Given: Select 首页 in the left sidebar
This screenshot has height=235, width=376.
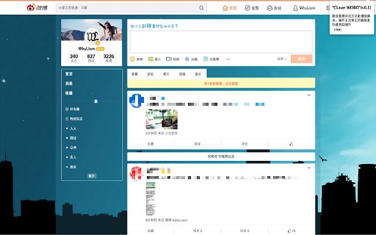Looking at the screenshot, I should 69,74.
